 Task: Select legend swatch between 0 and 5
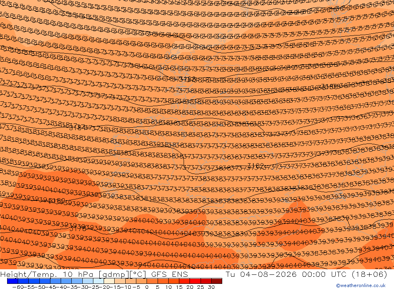(x=152, y=281)
